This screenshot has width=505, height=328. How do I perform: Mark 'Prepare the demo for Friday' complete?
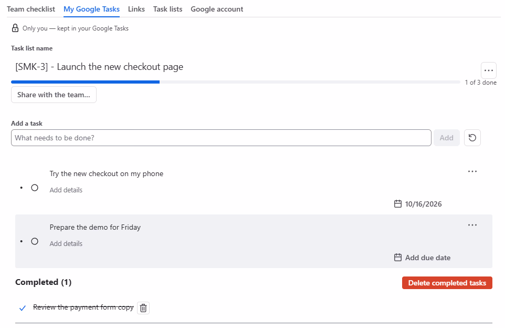(35, 241)
